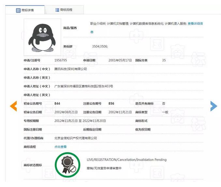Click the 申请人地址（中文） label
221x187 pixels.
click(x=37, y=86)
